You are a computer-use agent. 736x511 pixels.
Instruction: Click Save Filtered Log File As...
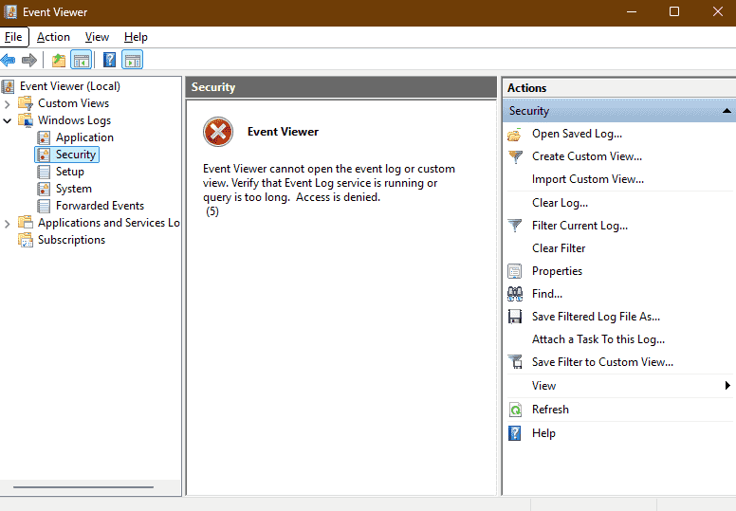(596, 317)
